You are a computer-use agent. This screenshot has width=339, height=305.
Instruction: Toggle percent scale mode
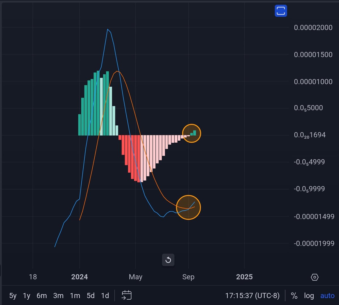(294, 296)
